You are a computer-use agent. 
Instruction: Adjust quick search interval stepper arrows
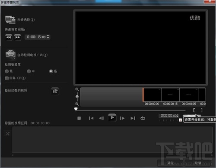tap(48, 37)
